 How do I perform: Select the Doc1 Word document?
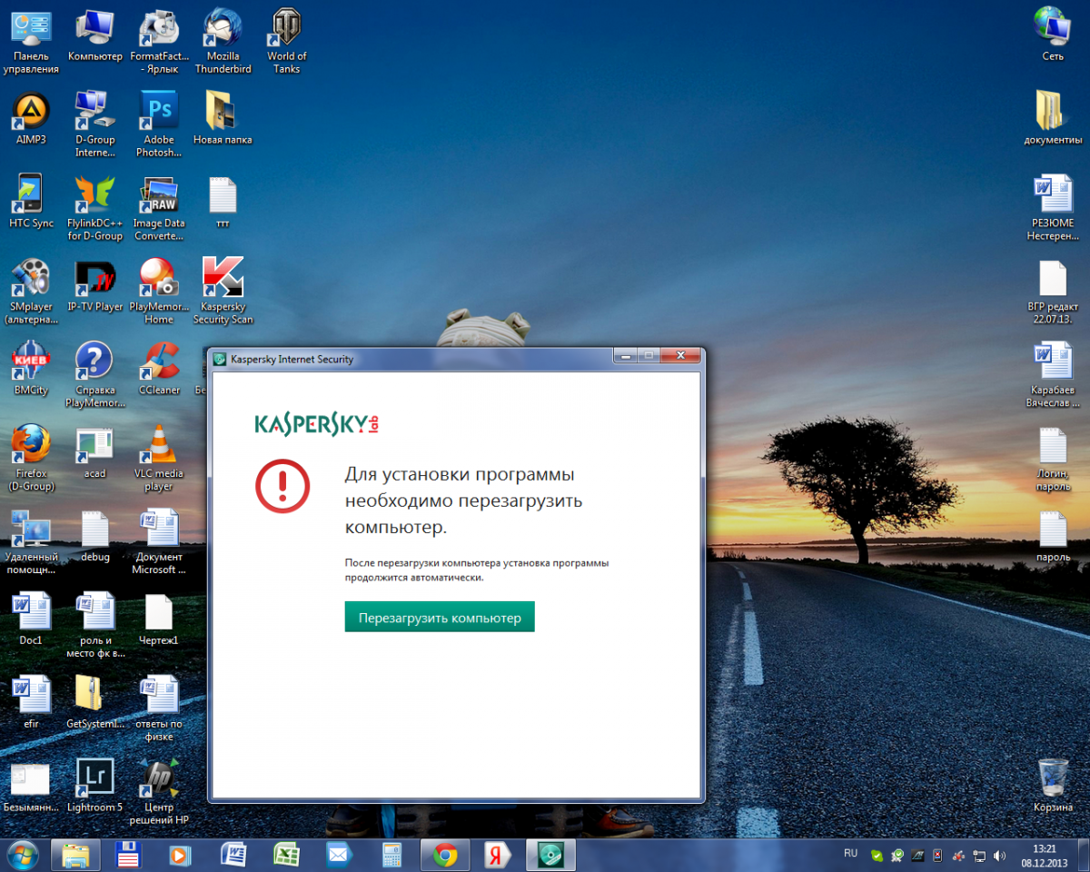31,619
